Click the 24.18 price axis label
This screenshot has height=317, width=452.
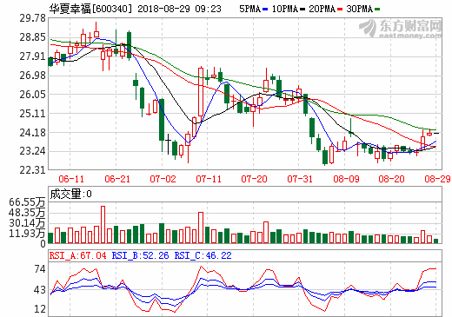pos(33,133)
